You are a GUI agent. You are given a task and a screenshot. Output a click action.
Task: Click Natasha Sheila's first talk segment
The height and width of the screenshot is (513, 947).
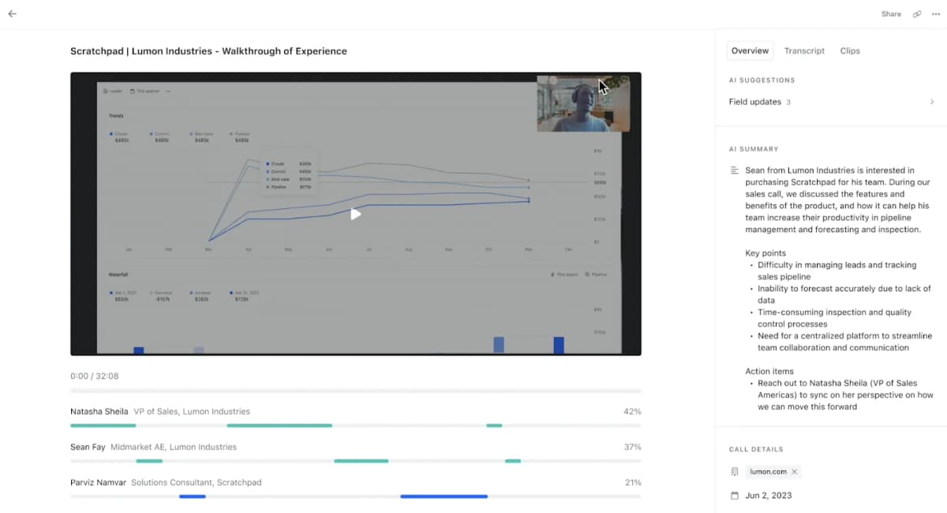(x=103, y=425)
